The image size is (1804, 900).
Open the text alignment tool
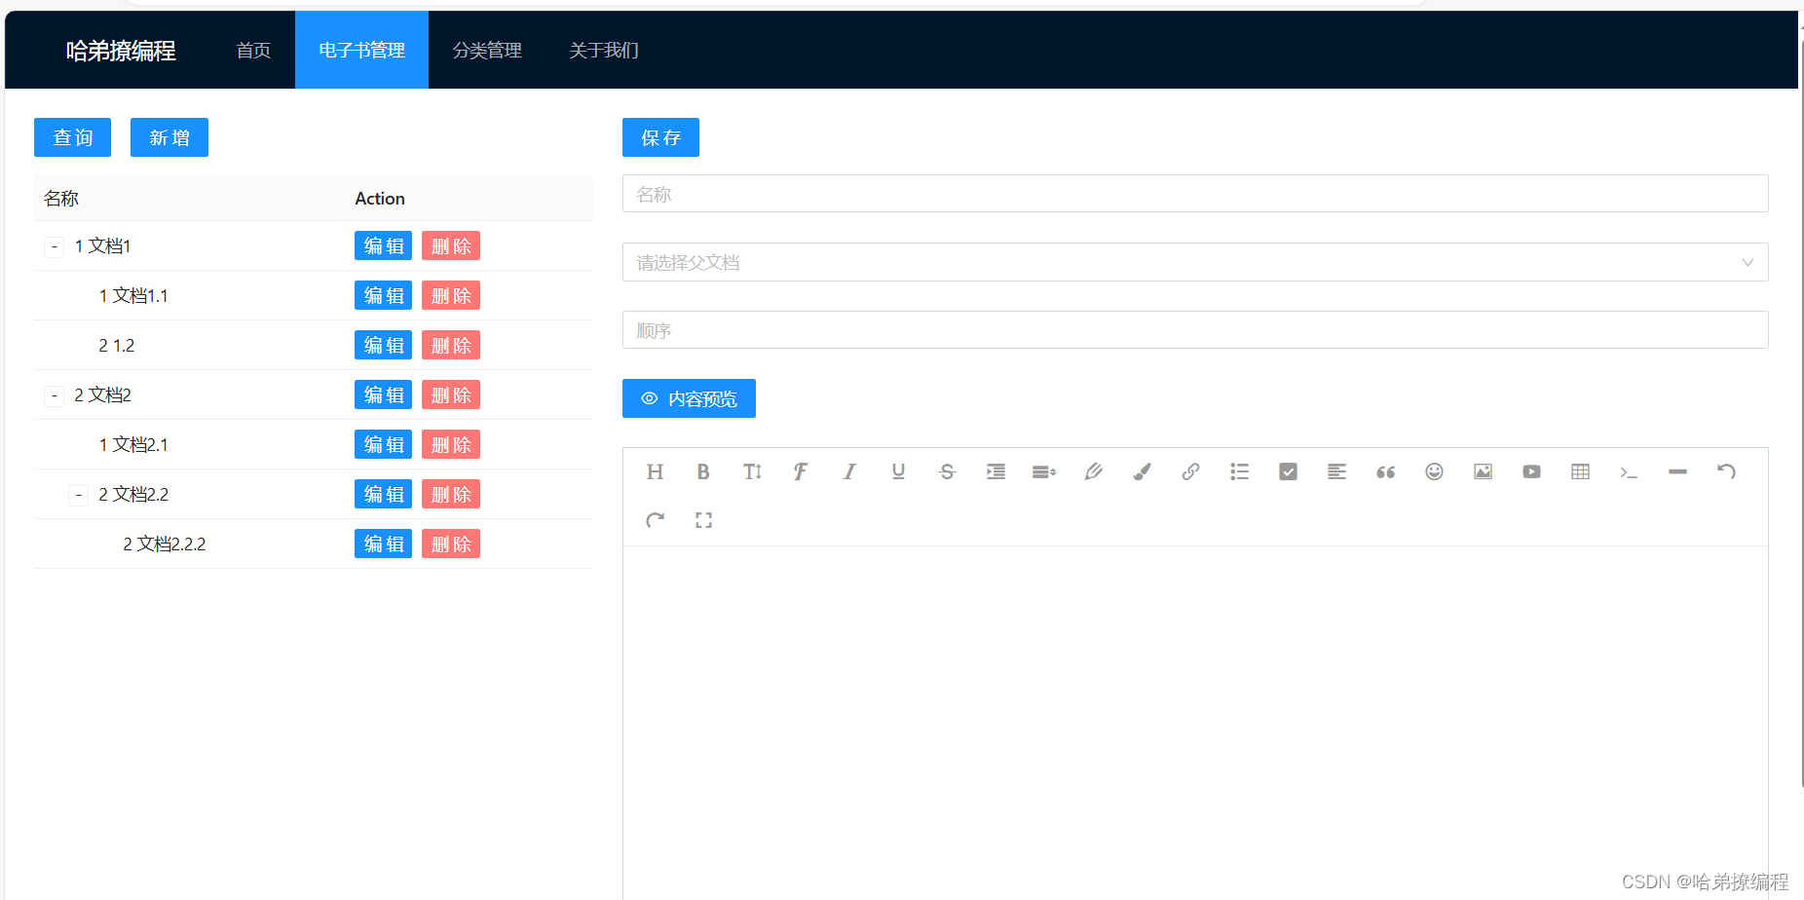(x=1336, y=472)
